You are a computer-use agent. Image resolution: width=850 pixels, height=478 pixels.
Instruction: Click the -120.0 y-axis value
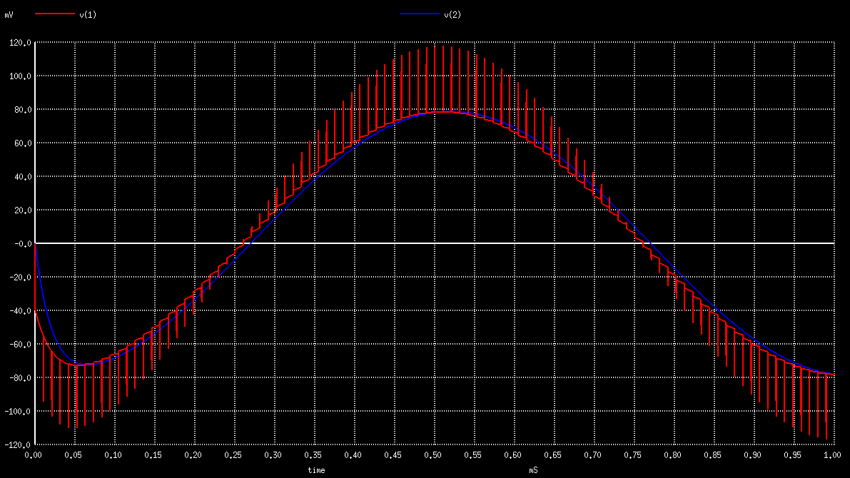point(18,445)
